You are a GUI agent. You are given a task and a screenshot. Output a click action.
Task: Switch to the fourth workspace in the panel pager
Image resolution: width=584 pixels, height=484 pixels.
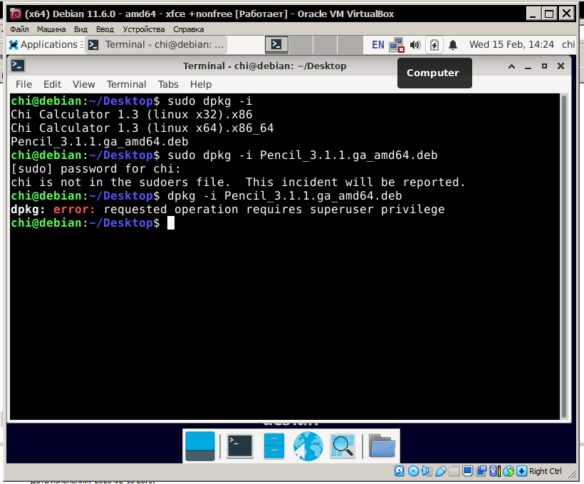point(350,45)
